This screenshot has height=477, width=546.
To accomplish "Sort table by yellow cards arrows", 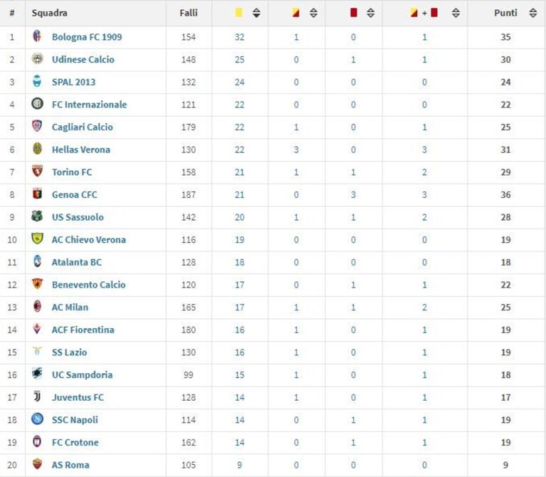I will point(257,13).
